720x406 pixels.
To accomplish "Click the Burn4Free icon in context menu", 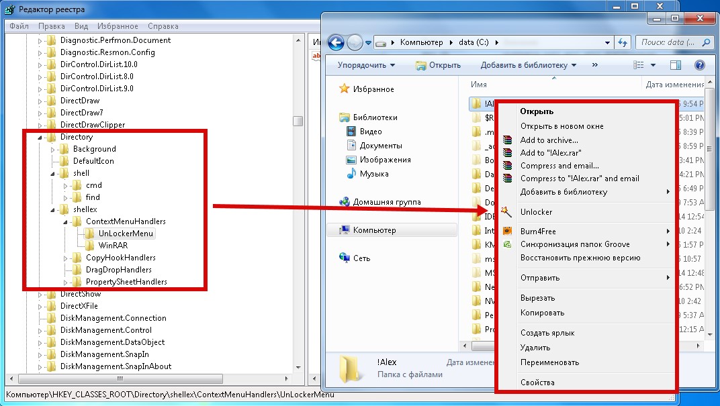I will [508, 232].
